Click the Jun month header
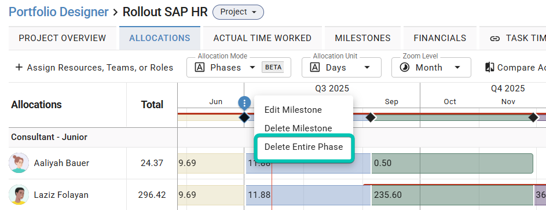 point(216,102)
